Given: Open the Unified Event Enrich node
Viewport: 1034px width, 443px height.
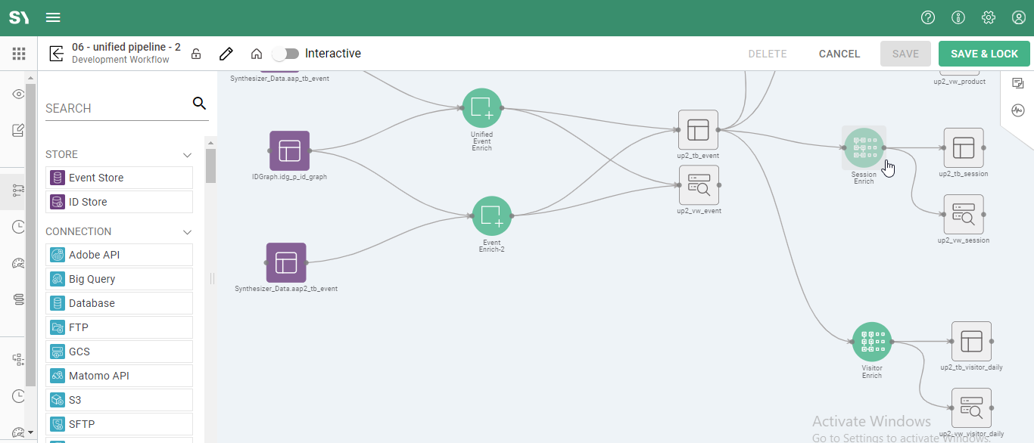Looking at the screenshot, I should pyautogui.click(x=481, y=107).
